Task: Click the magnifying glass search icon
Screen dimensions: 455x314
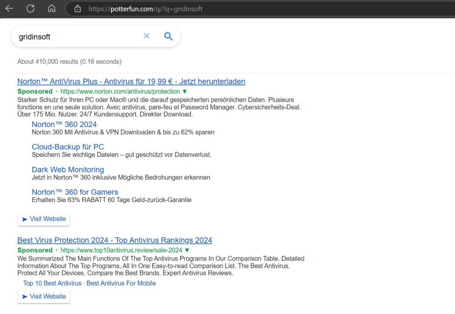Action: 168,36
